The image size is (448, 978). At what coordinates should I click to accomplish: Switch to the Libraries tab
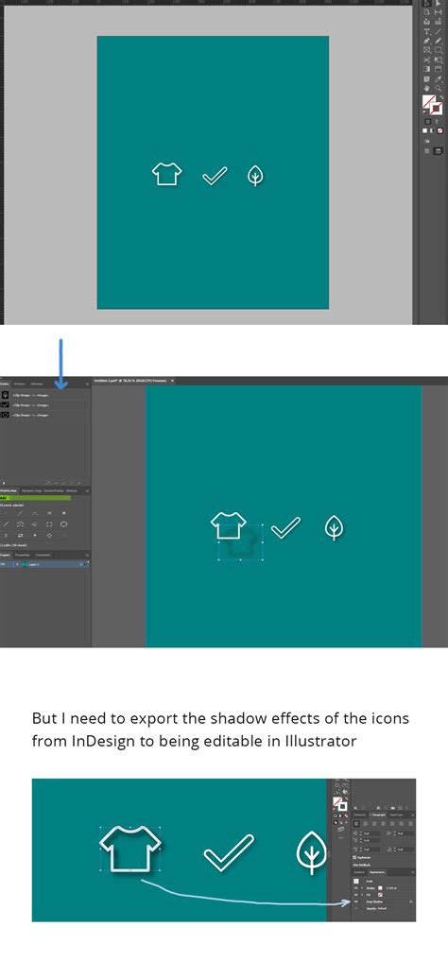coord(36,385)
